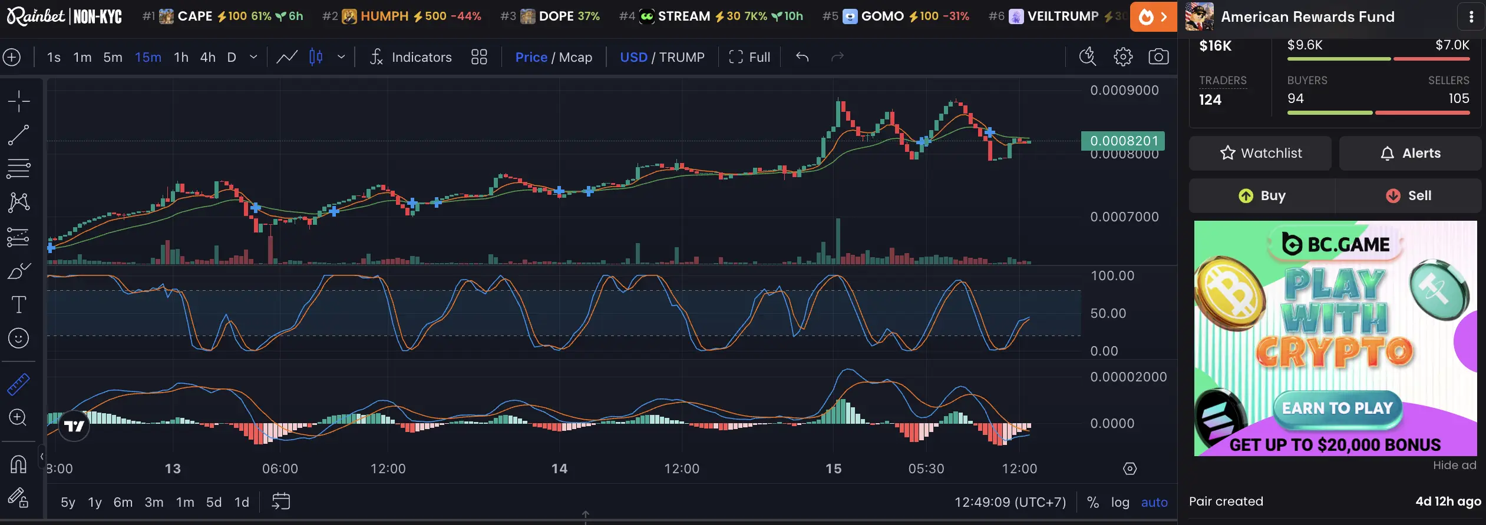
Task: Expand the timeframe interval dropdown
Action: click(x=254, y=57)
